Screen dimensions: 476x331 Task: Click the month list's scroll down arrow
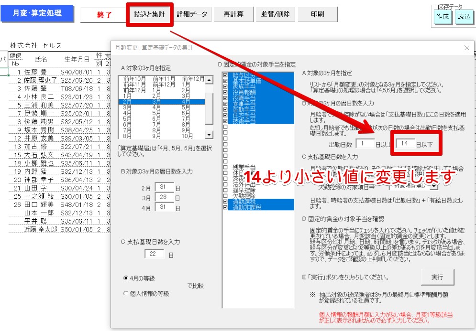point(209,135)
